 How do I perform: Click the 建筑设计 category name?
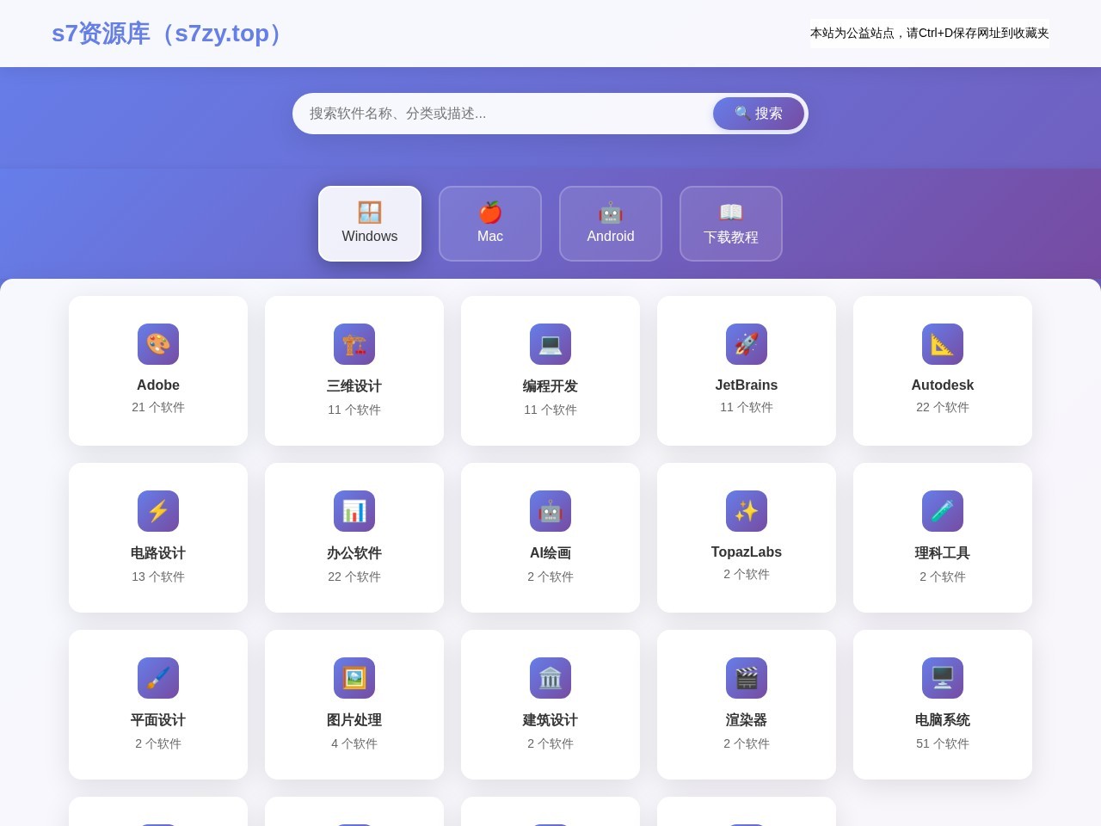(x=550, y=720)
